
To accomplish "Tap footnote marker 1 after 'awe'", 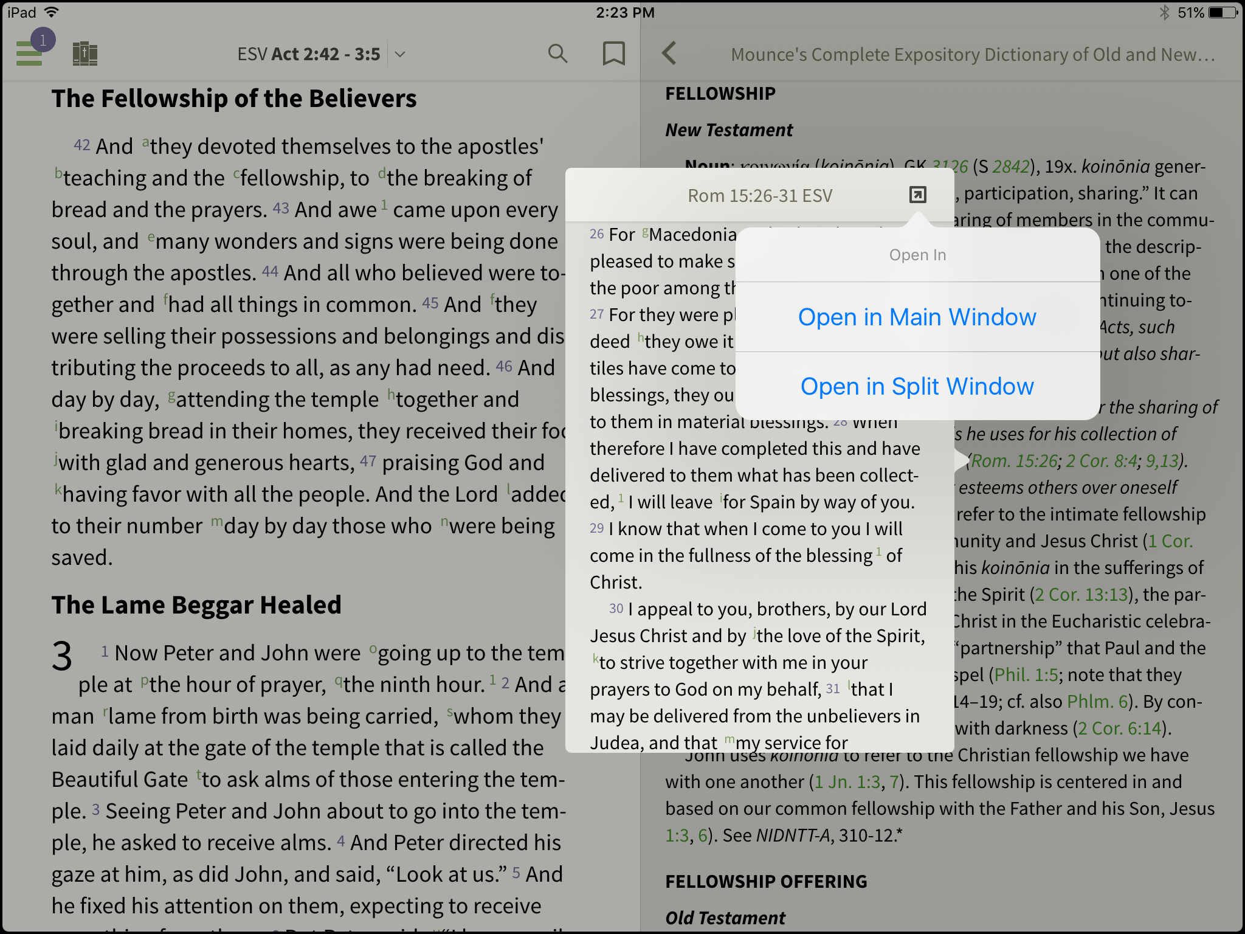I will point(384,205).
